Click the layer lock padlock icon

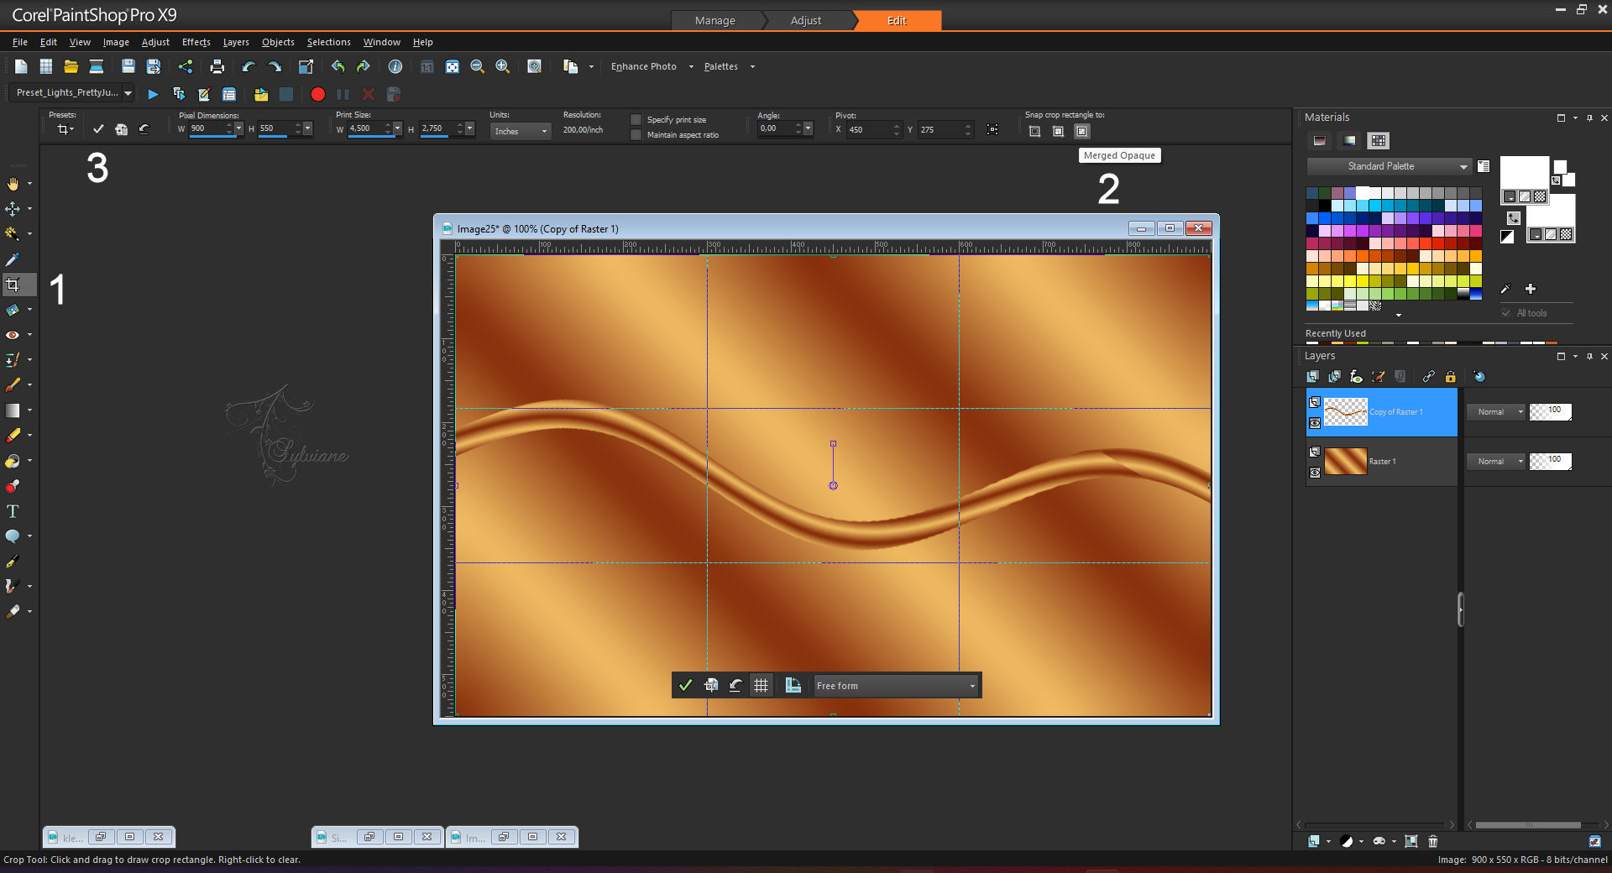point(1450,376)
